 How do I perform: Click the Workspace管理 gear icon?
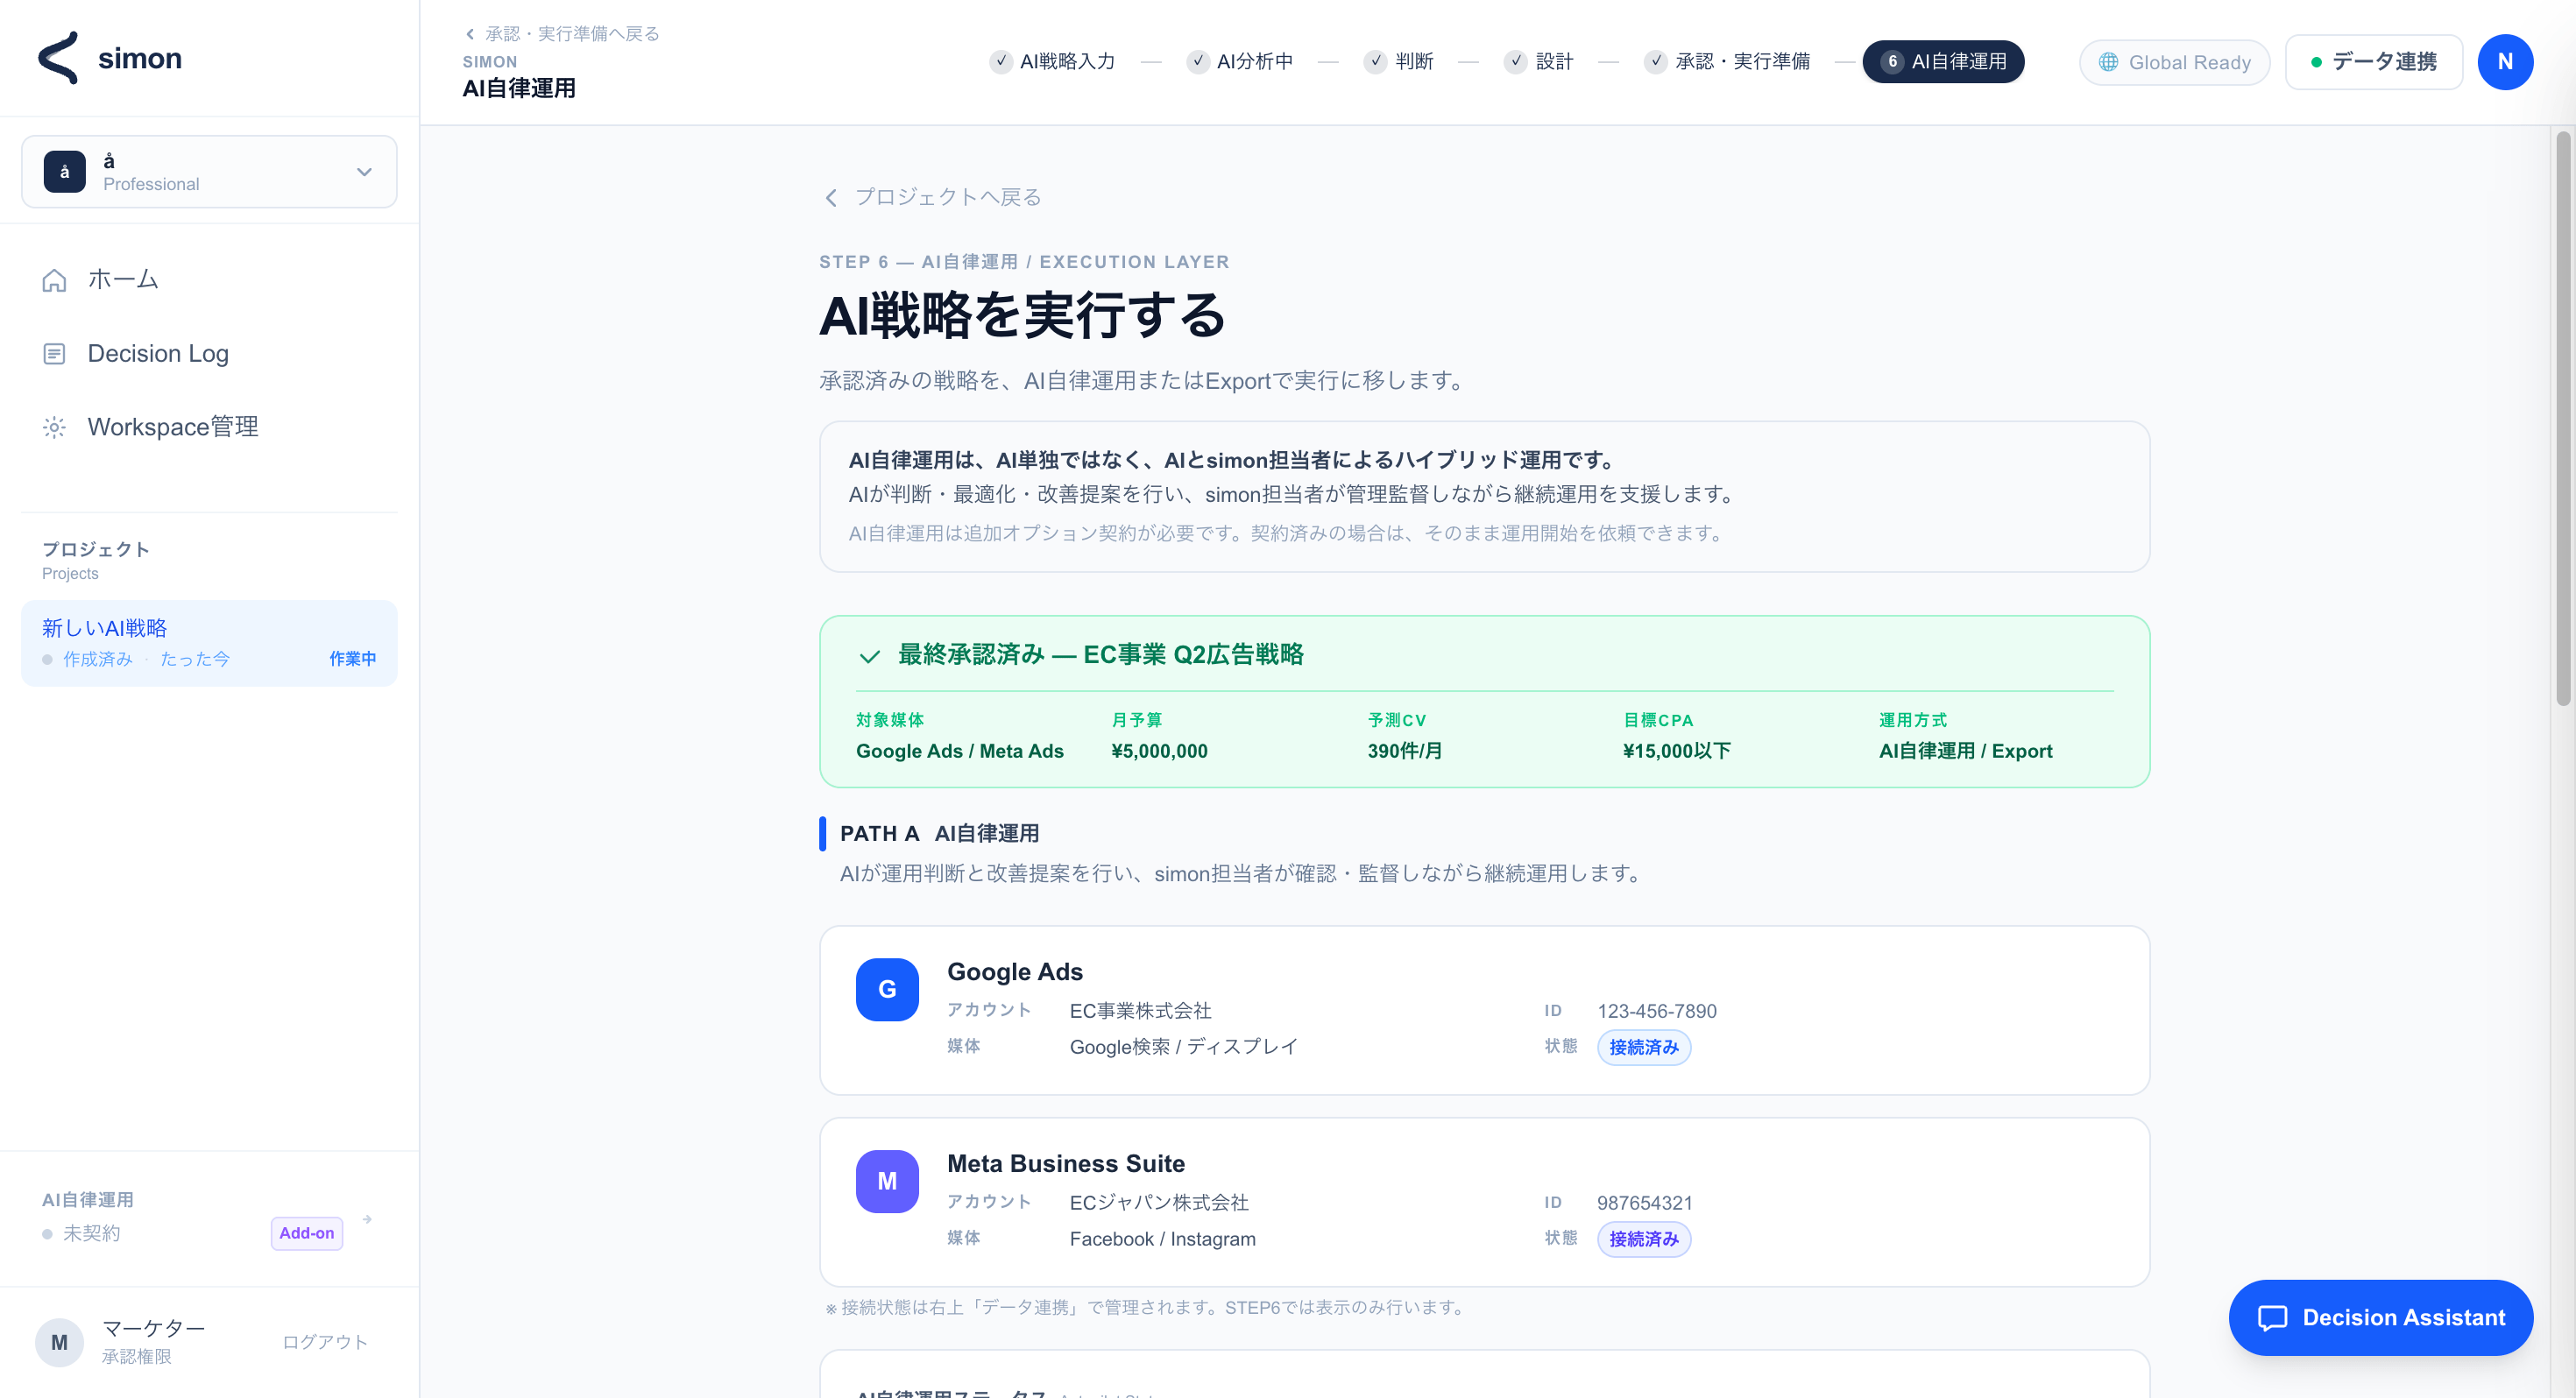(54, 428)
